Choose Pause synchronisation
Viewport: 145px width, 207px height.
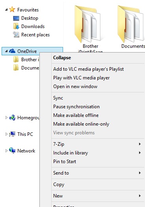click(x=76, y=107)
